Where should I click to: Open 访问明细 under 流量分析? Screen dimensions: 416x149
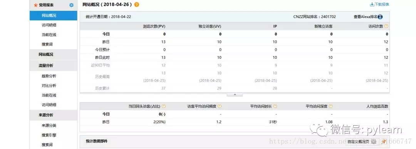pos(49,104)
